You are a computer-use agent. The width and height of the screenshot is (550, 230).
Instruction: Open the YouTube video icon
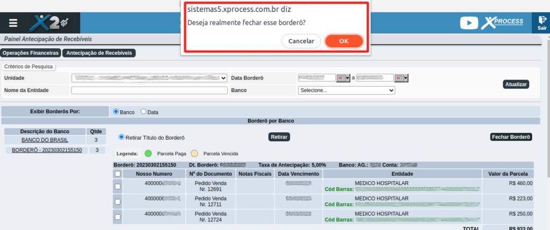click(469, 23)
